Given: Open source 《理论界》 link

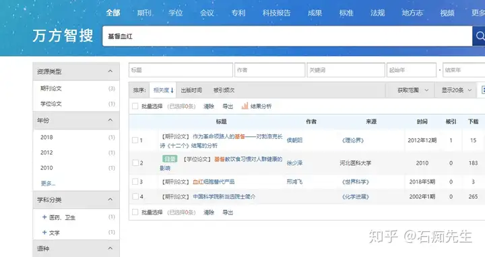Looking at the screenshot, I should tap(353, 140).
